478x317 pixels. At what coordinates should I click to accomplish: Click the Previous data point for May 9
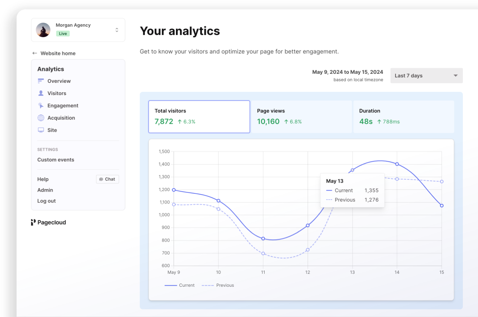point(174,204)
